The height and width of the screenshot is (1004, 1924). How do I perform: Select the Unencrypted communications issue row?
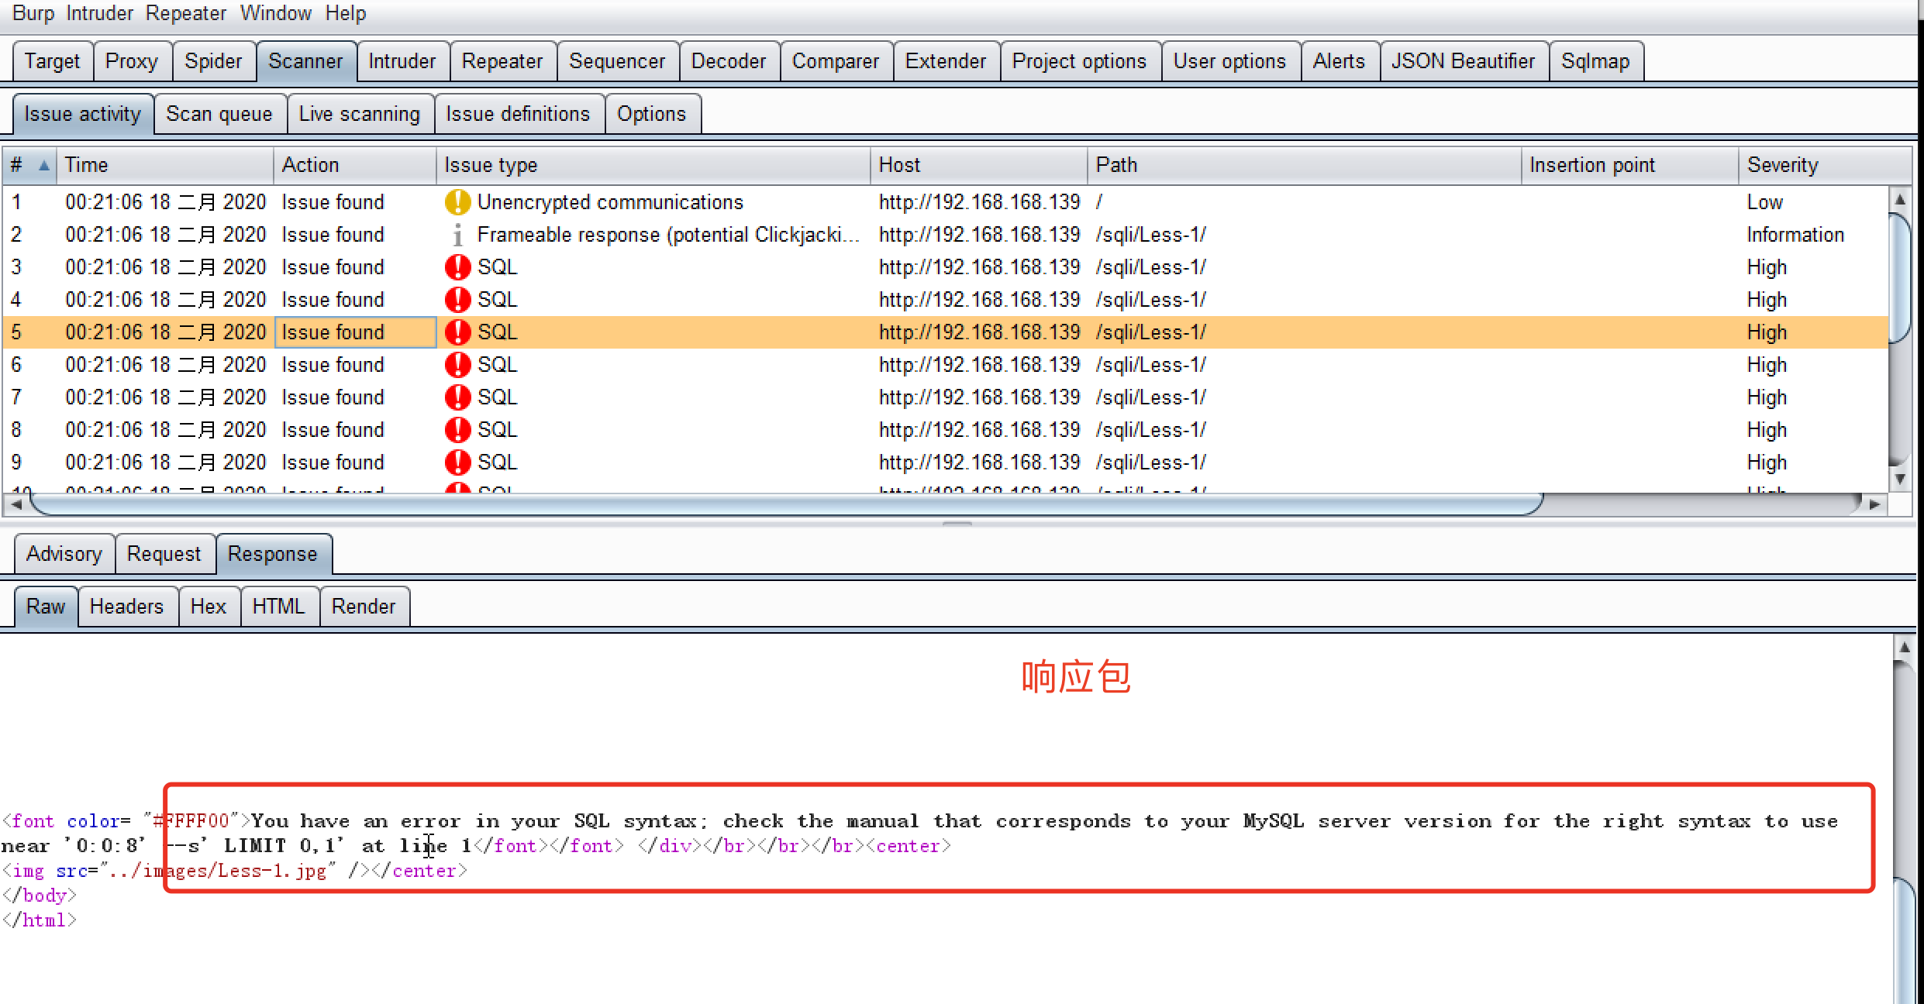pos(609,202)
